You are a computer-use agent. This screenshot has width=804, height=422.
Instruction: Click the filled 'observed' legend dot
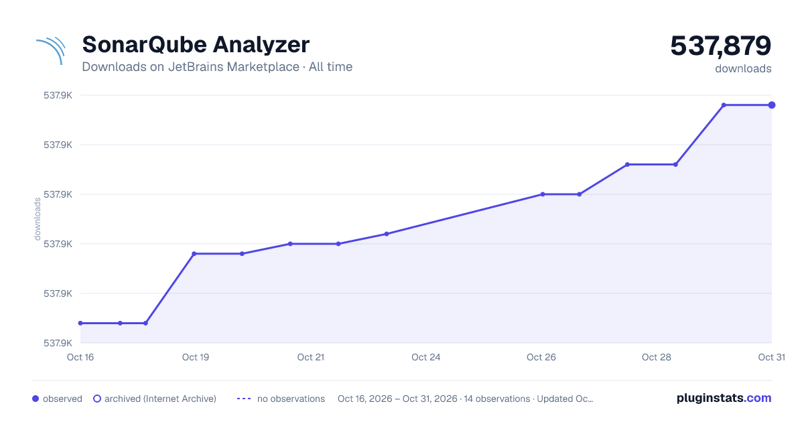pos(36,399)
